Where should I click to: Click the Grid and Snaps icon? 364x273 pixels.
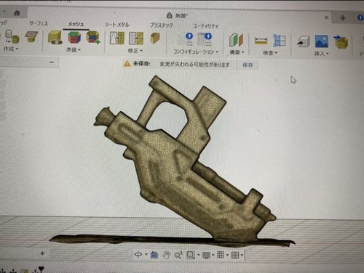(x=221, y=255)
